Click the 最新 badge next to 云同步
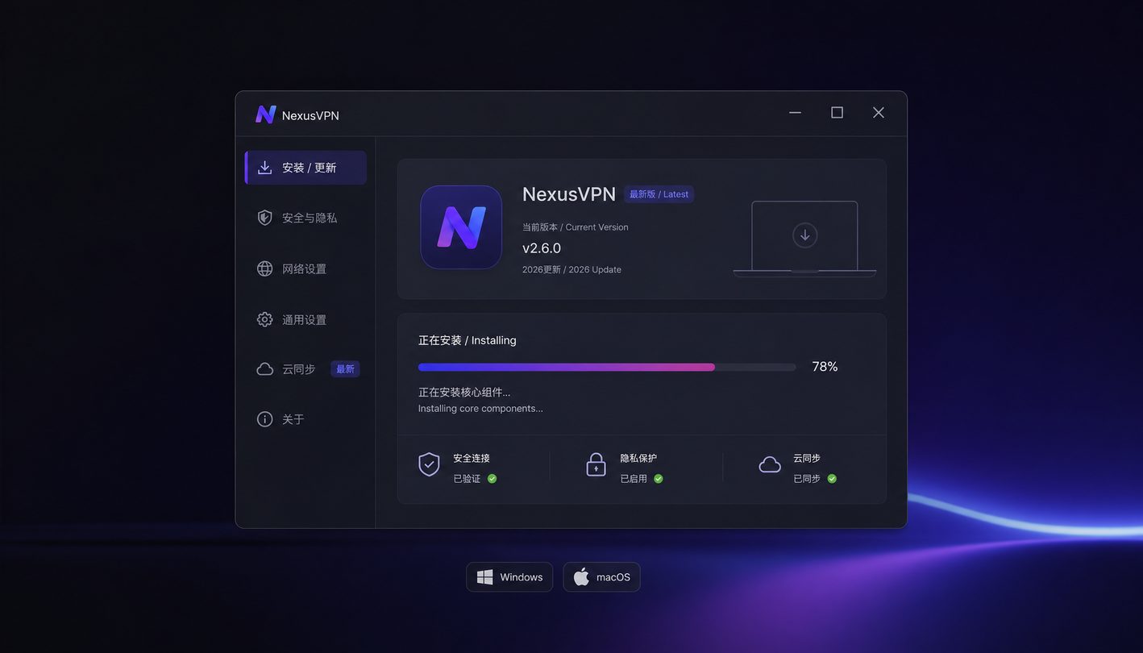1143x653 pixels. 345,369
